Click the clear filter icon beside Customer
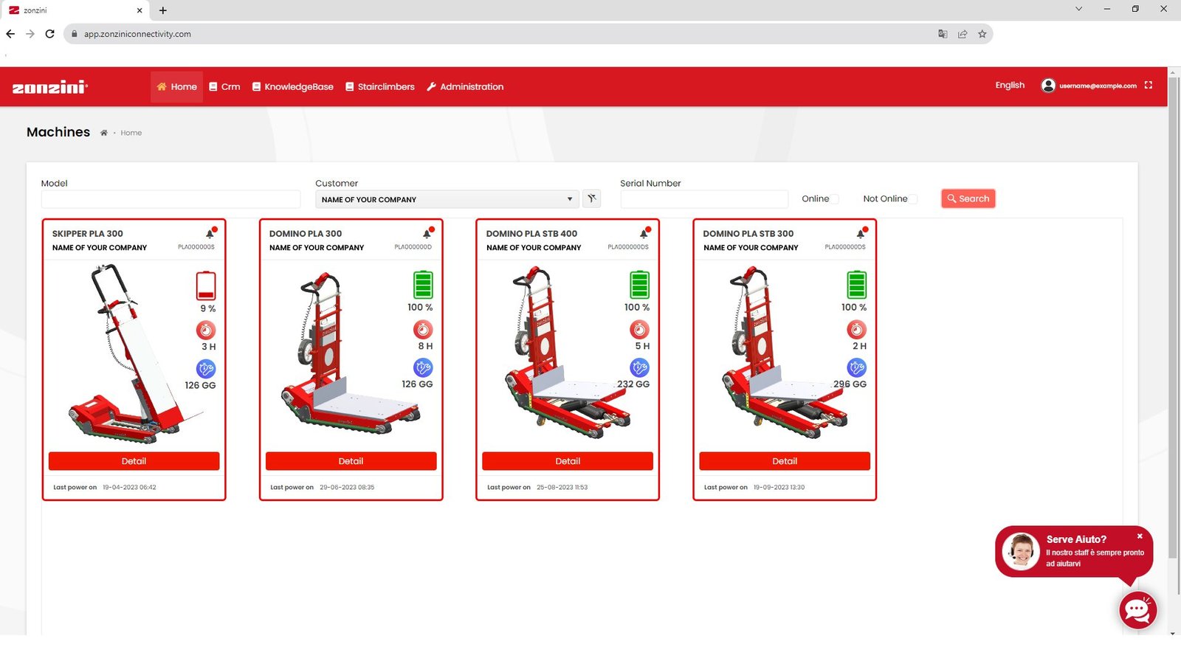1181x664 pixels. tap(591, 198)
